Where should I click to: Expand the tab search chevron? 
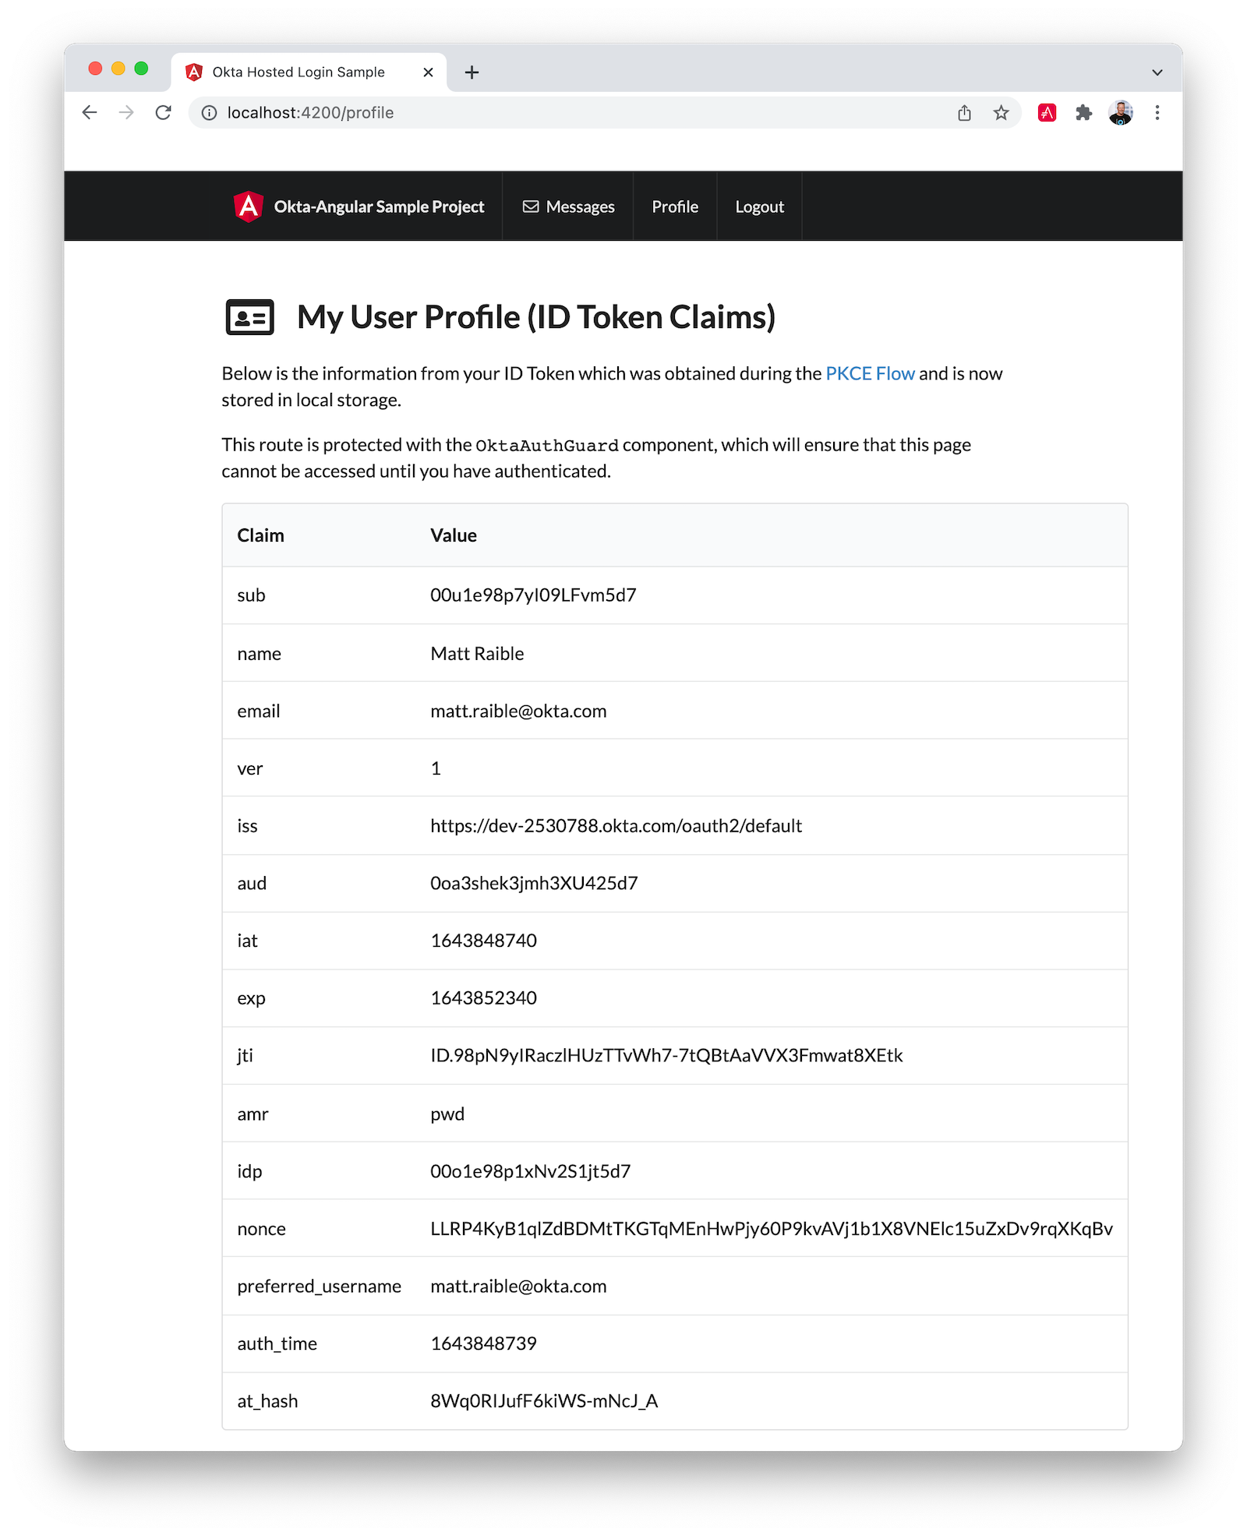click(x=1157, y=72)
